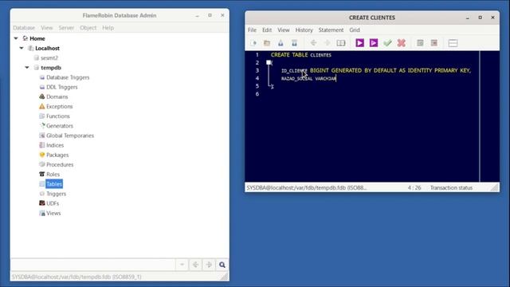Open the search box dropdown arrow
510x287 pixels.
pos(182,265)
